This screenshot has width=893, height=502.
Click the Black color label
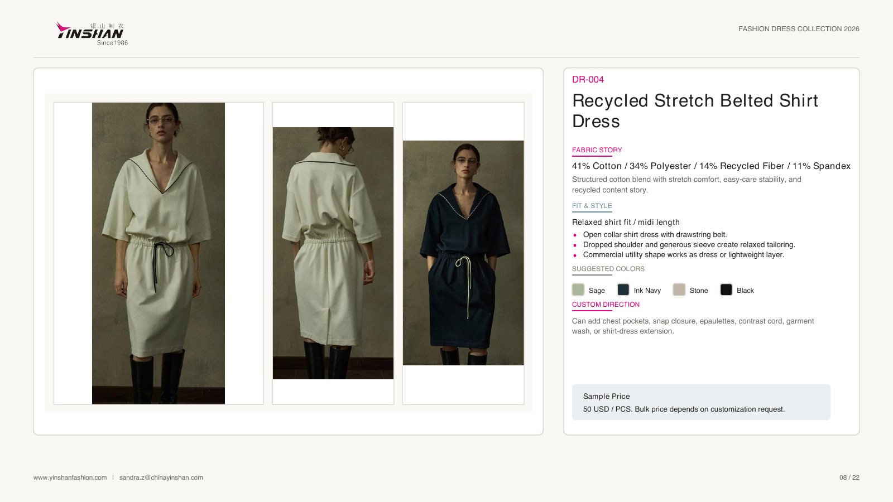[745, 291]
